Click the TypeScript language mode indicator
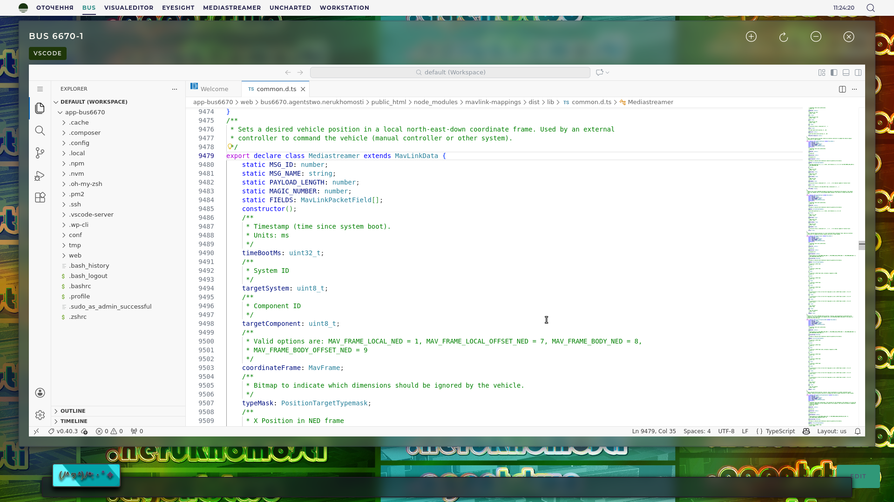894x502 pixels. coord(780,431)
